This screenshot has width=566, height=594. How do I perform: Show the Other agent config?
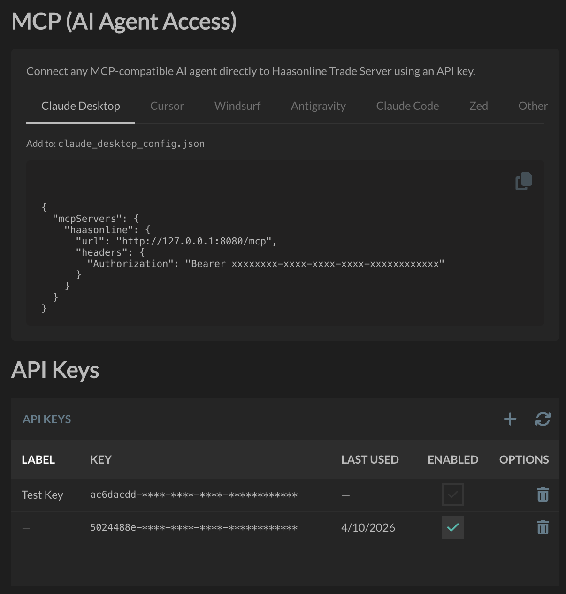click(x=533, y=106)
